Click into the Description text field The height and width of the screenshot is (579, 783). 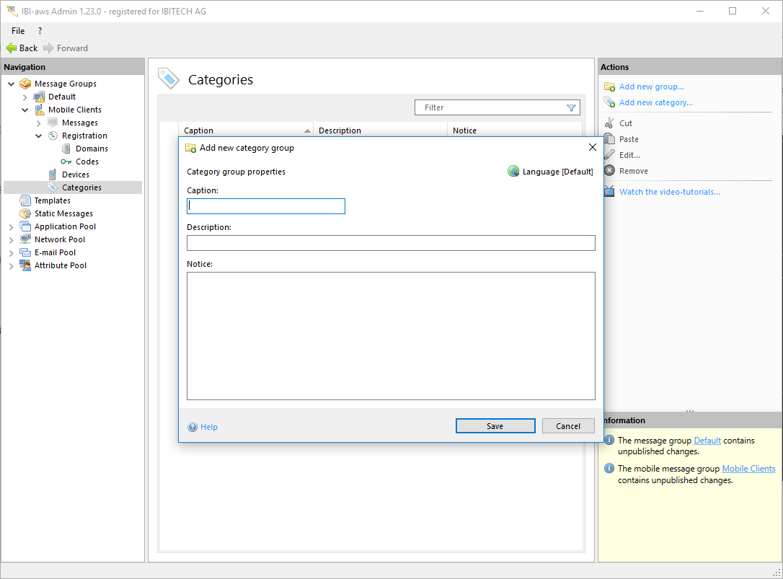[x=391, y=243]
